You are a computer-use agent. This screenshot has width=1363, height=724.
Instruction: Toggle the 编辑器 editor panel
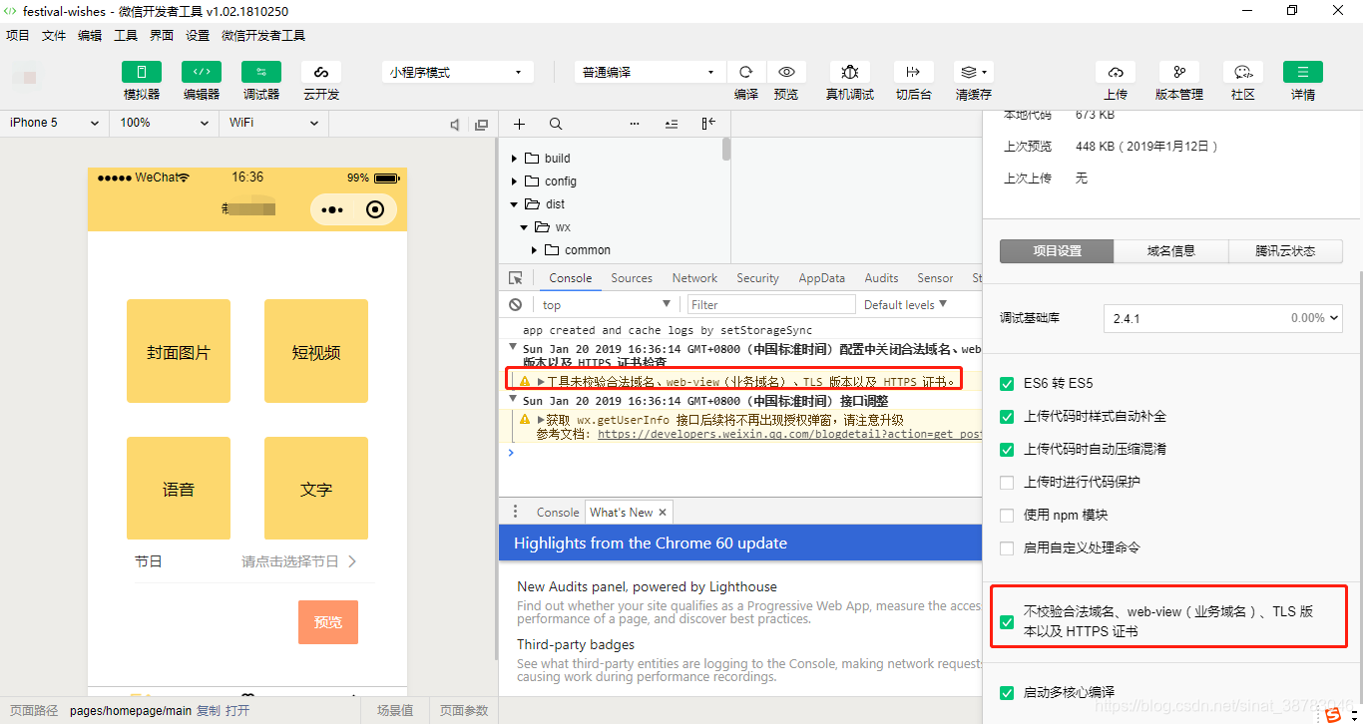[x=202, y=72]
